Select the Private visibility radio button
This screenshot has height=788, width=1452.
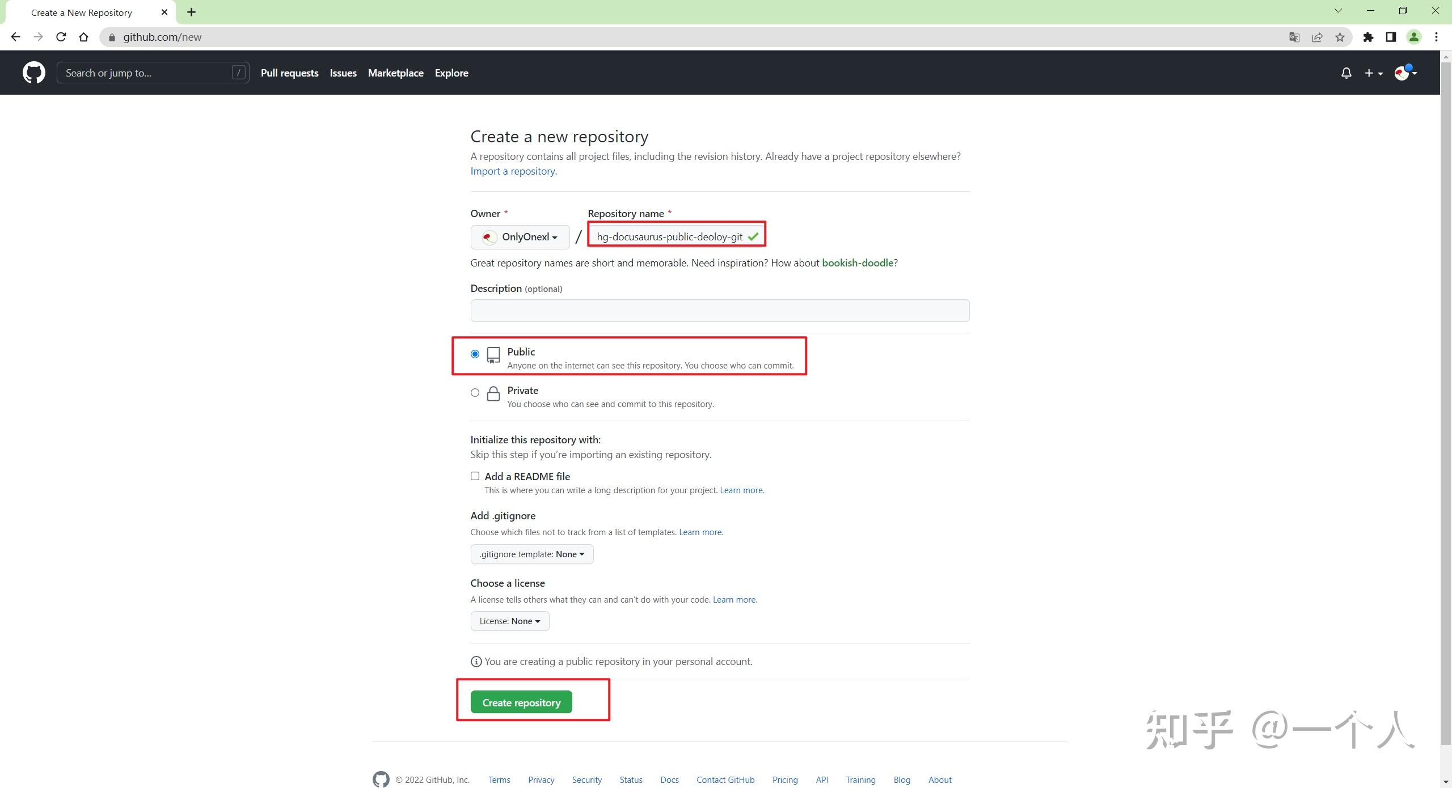pos(475,393)
